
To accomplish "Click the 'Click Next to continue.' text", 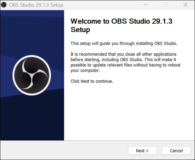I will [x=92, y=81].
